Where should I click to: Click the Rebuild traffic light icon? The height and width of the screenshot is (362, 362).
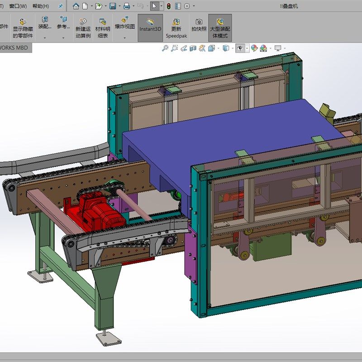point(168,6)
